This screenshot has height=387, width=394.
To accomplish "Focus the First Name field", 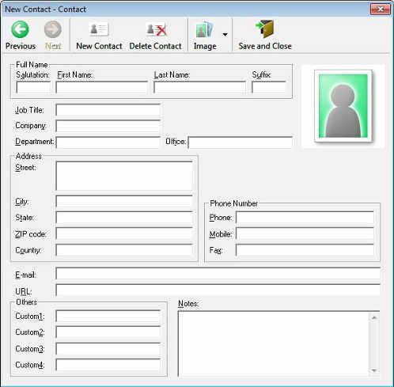I will click(x=102, y=87).
